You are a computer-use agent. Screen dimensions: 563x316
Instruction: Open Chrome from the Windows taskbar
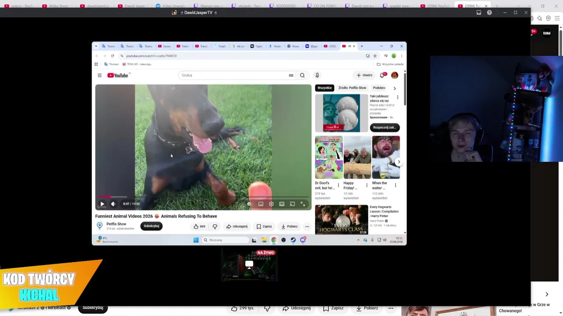274,240
